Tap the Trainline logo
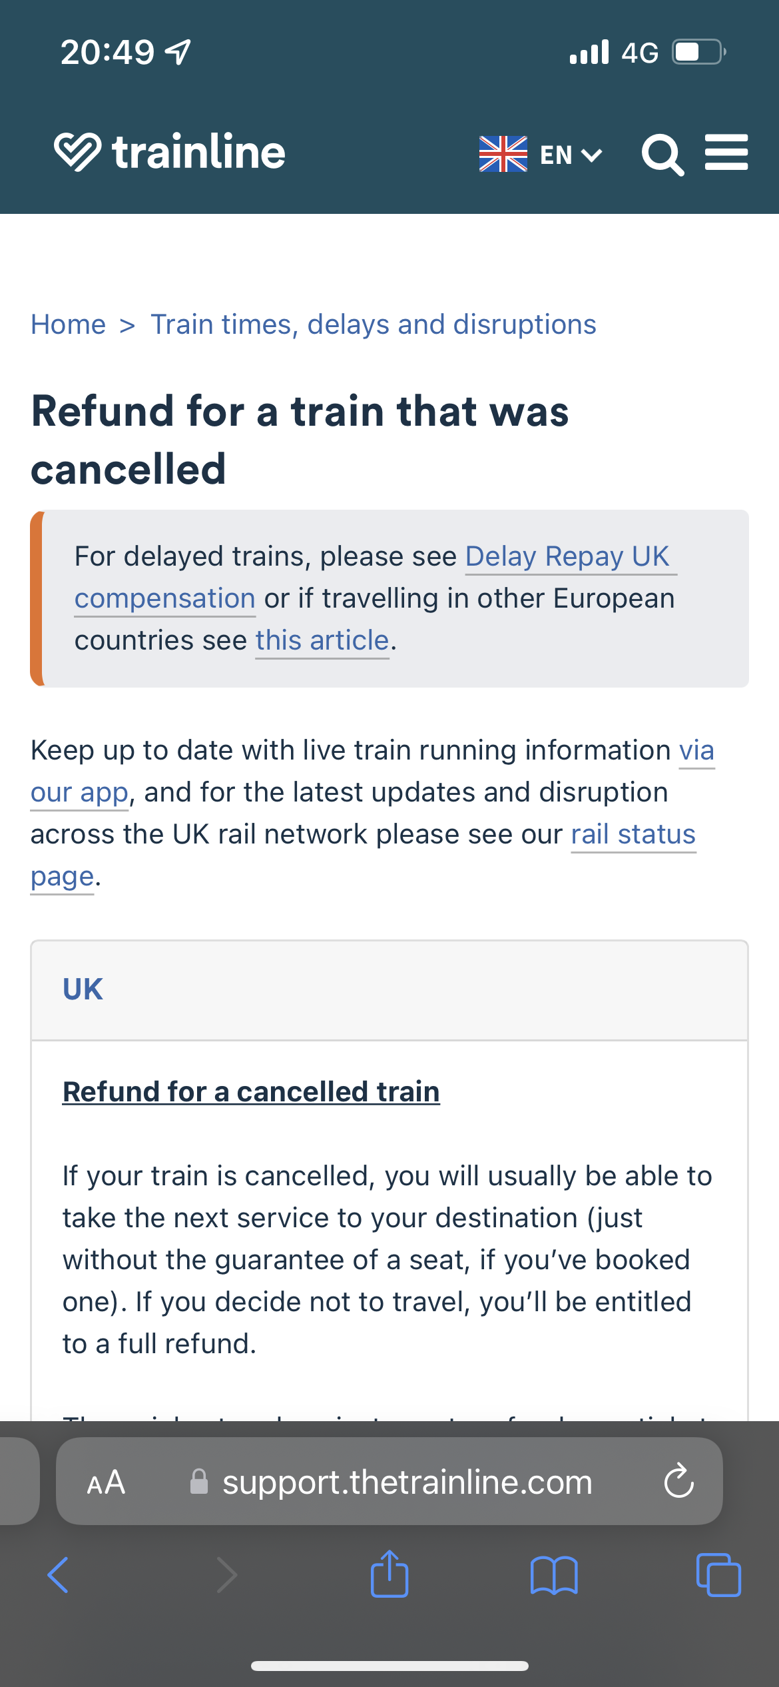This screenshot has width=779, height=1687. (170, 152)
